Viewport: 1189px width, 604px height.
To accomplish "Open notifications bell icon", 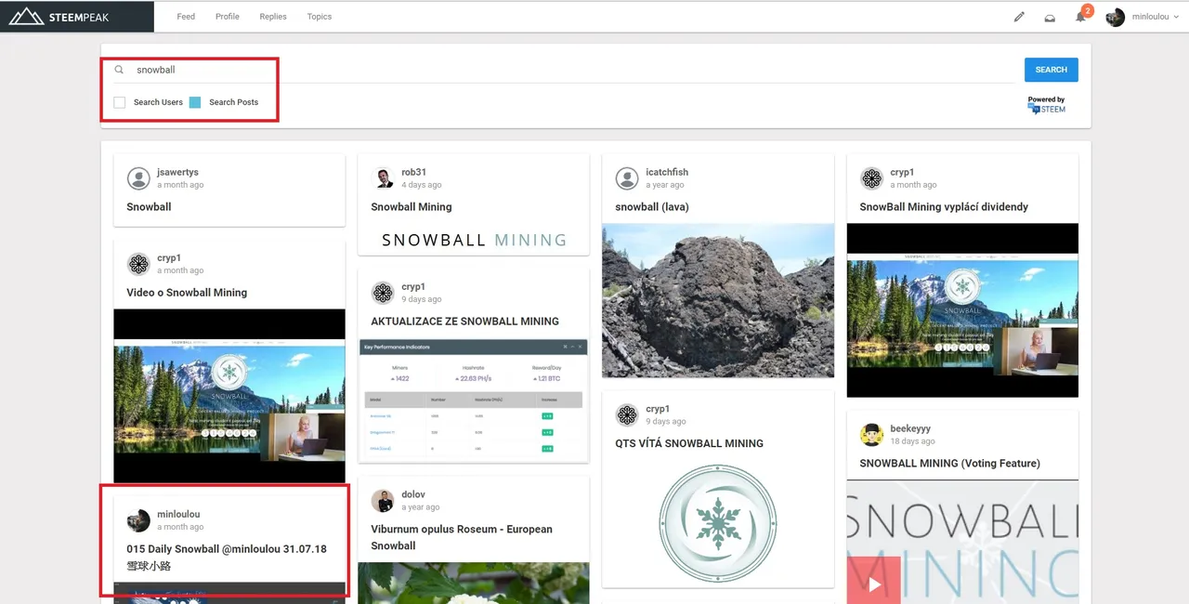I will pos(1081,16).
